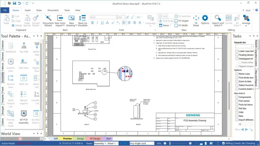Image resolution: width=260 pixels, height=146 pixels.
Task: Launch the Stack Up Visualizer
Action: 82,21
